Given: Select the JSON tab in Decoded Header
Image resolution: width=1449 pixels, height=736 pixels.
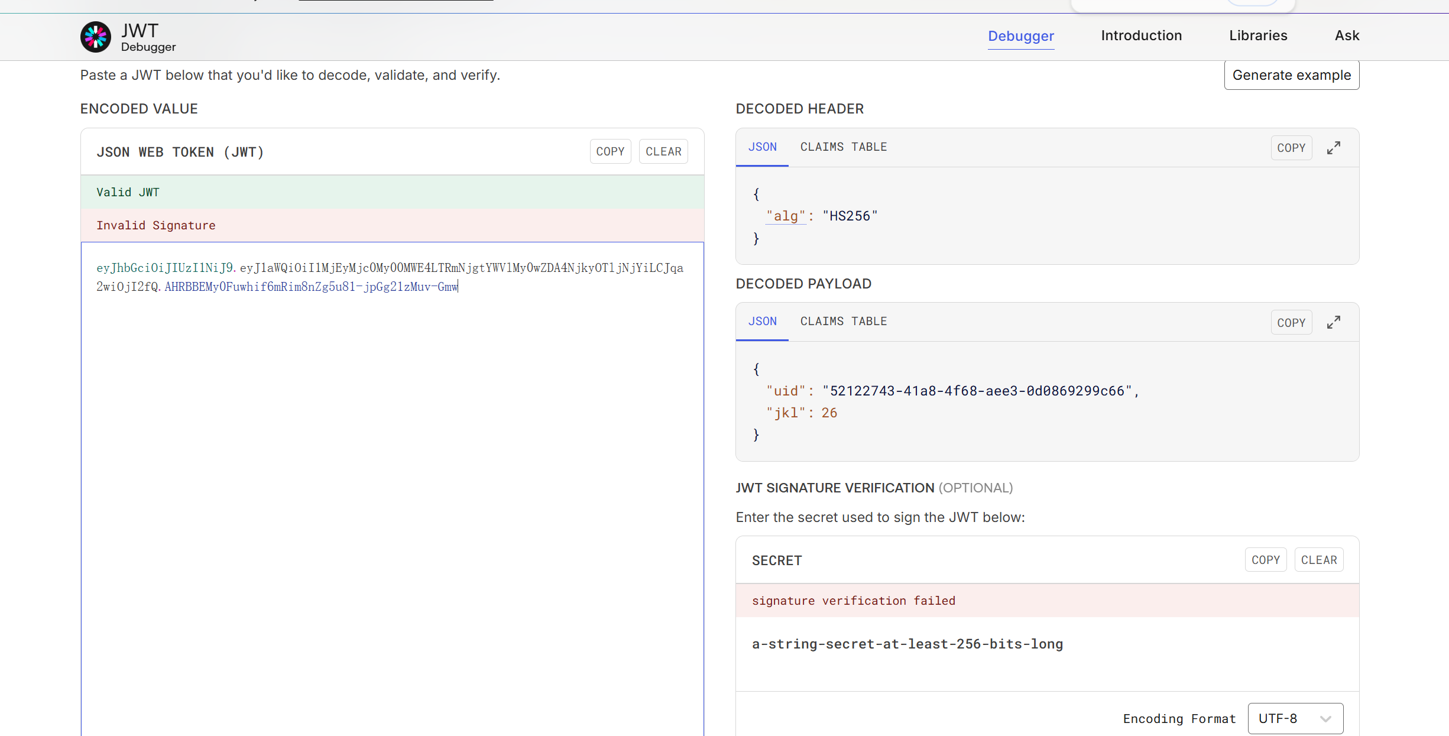Looking at the screenshot, I should point(762,147).
